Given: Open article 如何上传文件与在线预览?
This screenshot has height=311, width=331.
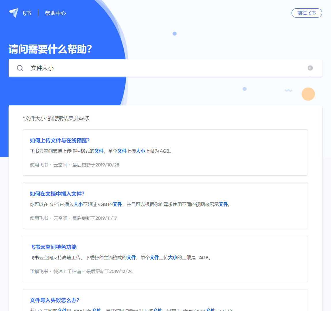Looking at the screenshot, I should coord(60,141).
